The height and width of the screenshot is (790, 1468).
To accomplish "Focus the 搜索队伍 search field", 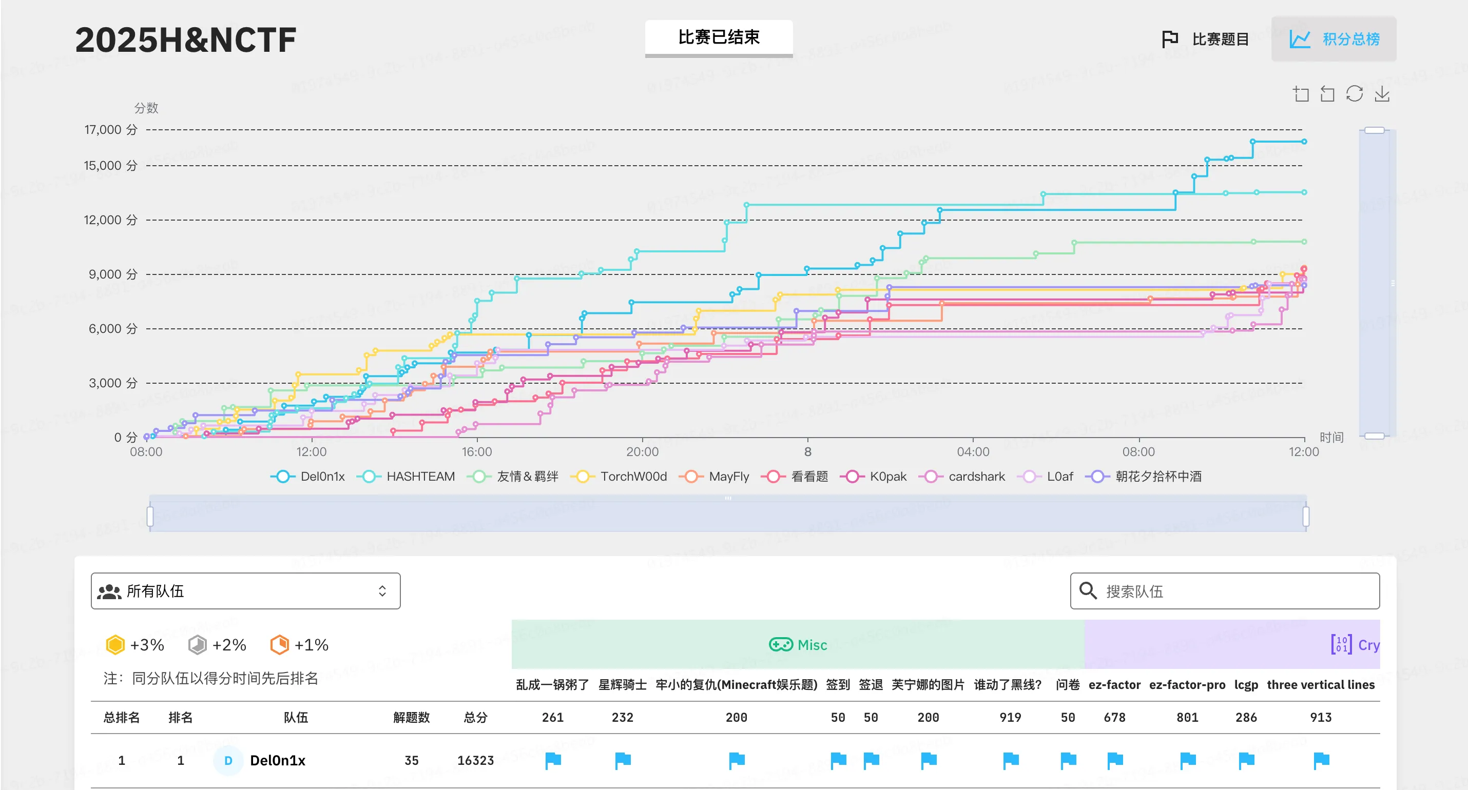I will [x=1225, y=591].
